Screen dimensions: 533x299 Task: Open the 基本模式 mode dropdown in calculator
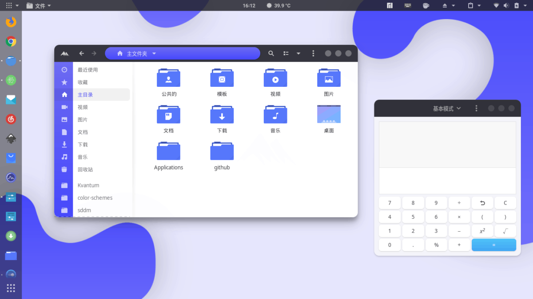tap(446, 108)
